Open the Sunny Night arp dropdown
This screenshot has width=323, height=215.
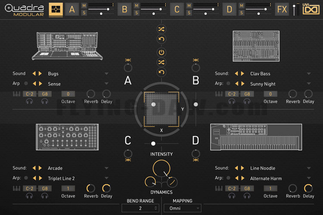[x=309, y=83]
